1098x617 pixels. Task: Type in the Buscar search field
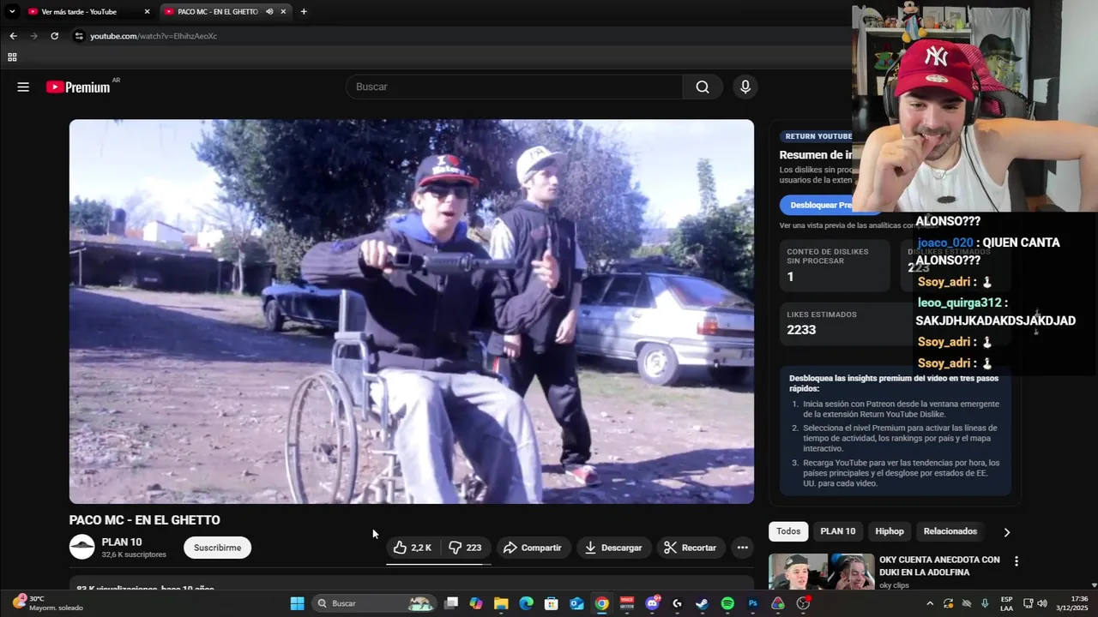(515, 87)
